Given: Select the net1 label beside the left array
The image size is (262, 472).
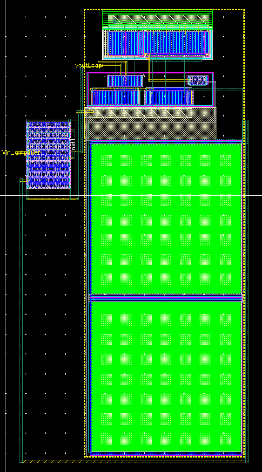Looking at the screenshot, I should click(74, 144).
